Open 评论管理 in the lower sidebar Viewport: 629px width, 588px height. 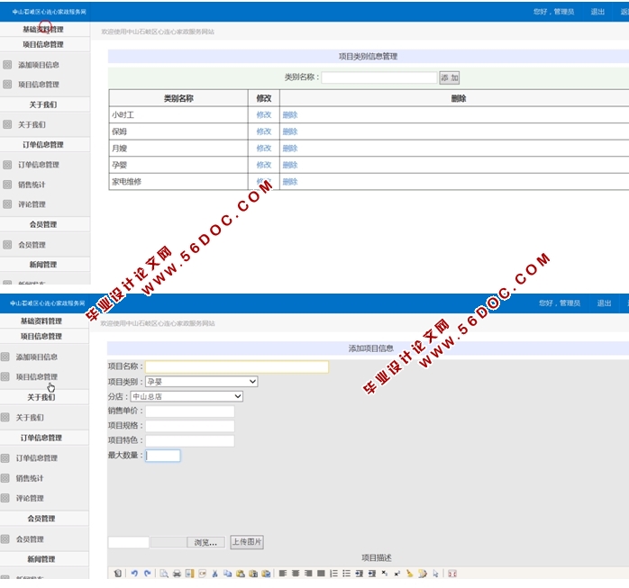coord(30,498)
